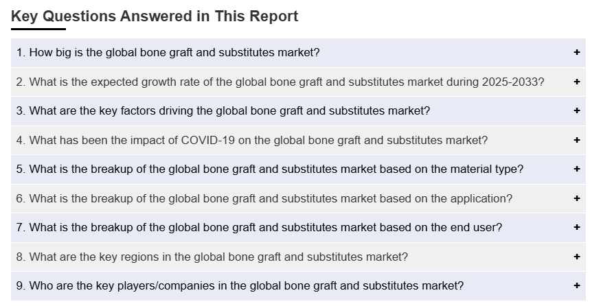Screen dimensions: 590x306
Task: Click plus icon for material type question
Action: pyautogui.click(x=576, y=169)
